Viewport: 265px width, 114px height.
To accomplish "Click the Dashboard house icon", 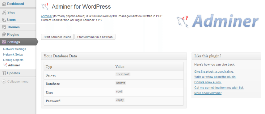I will (x=4, y=4).
